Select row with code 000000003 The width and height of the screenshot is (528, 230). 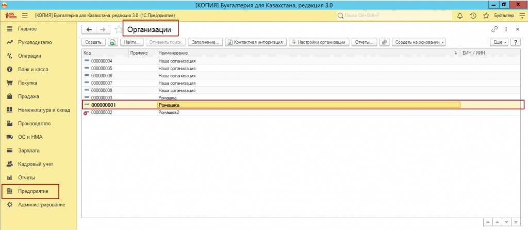301,97
